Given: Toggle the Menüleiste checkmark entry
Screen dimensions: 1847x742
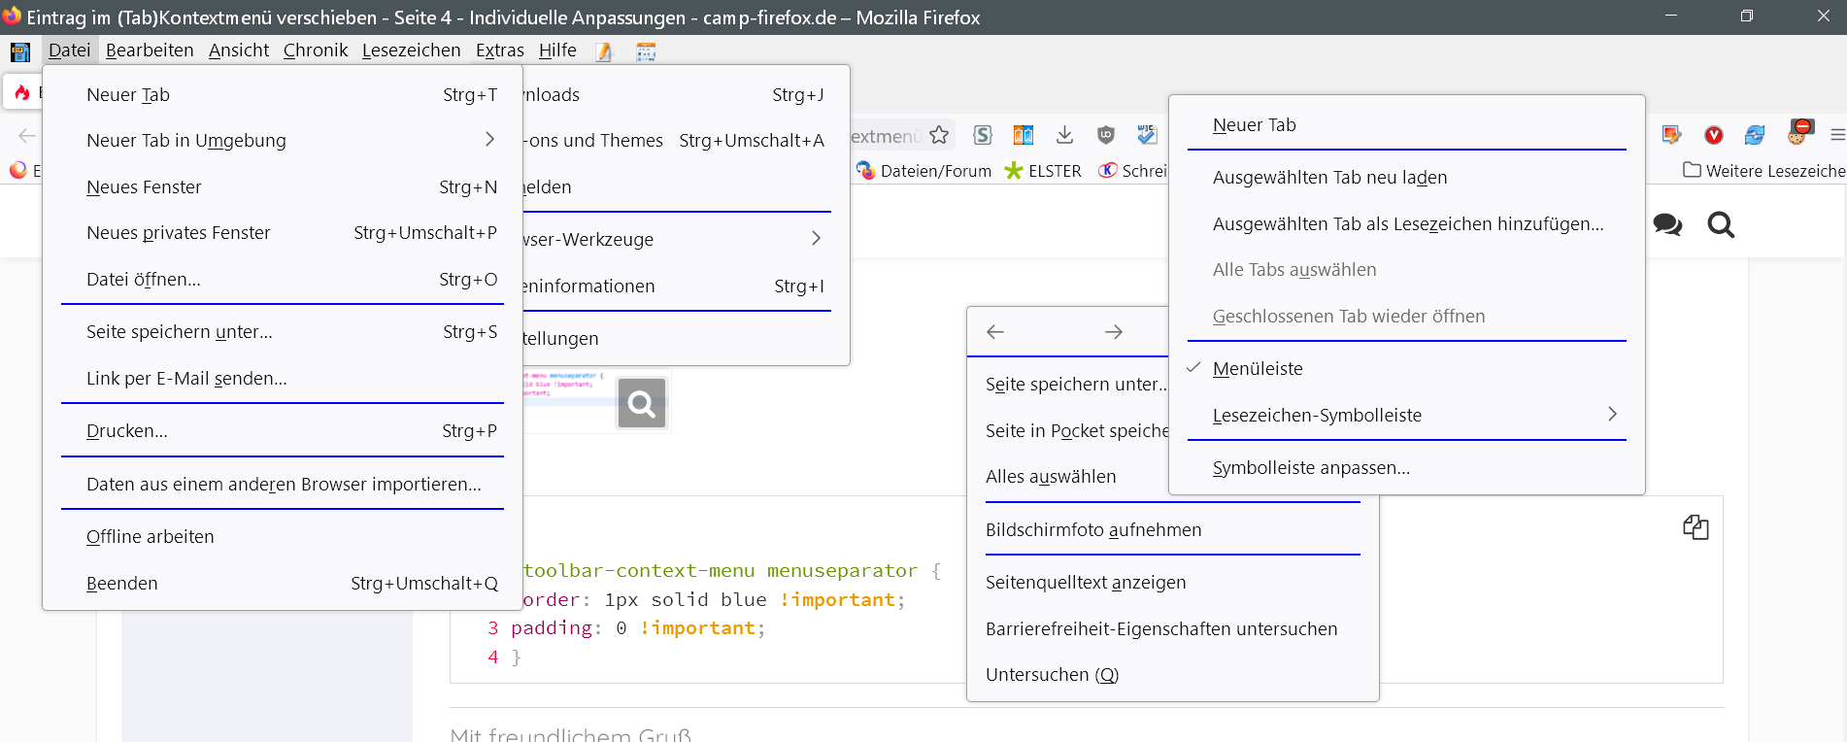Looking at the screenshot, I should (1258, 369).
